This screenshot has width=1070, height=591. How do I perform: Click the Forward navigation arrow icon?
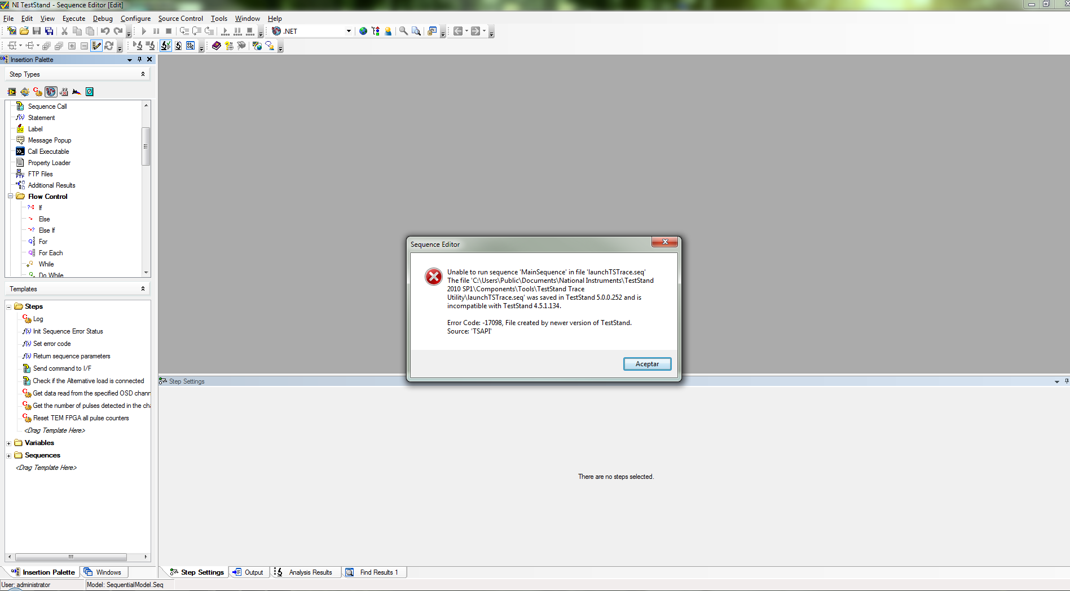coord(475,31)
